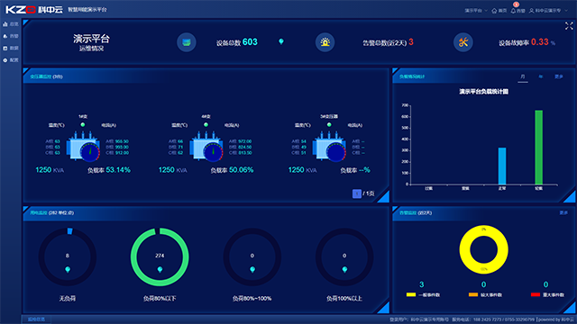
Task: Click the alarm bell icon with red badge
Action: tap(513, 10)
